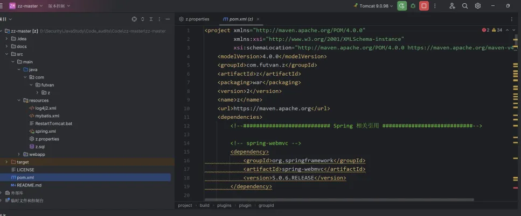The image size is (521, 216).
Task: Expand the .idea folder
Action: tap(6, 39)
